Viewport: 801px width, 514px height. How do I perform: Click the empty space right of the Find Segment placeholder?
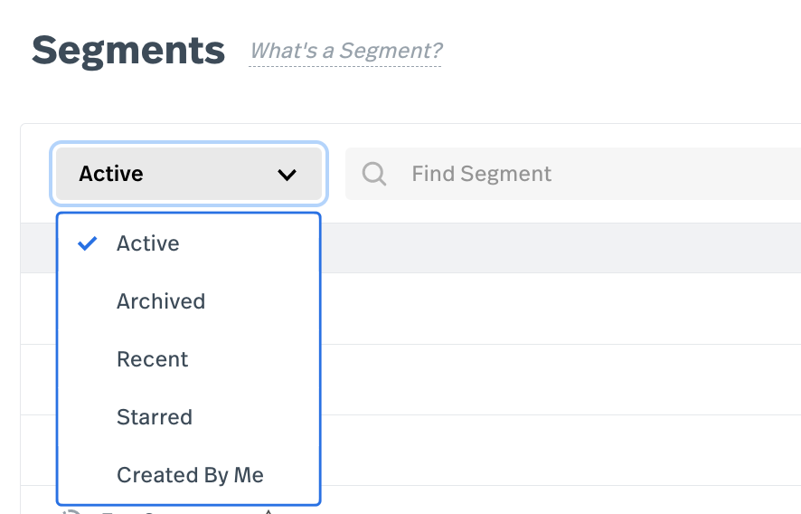[x=687, y=174]
